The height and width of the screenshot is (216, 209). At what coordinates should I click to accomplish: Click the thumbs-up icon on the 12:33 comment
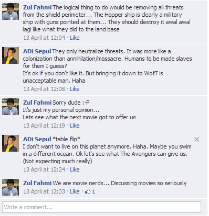pos(88,191)
